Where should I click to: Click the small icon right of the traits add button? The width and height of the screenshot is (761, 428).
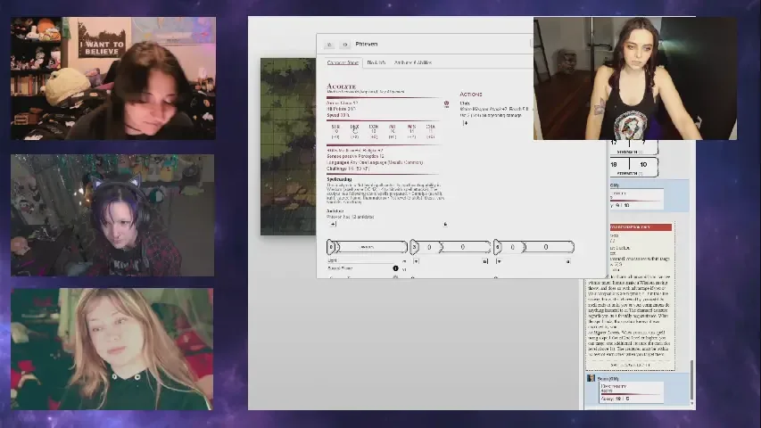pyautogui.click(x=445, y=225)
